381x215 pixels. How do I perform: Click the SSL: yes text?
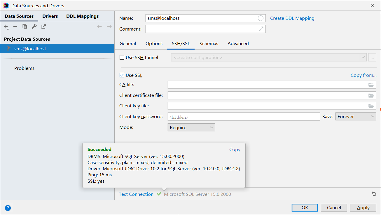pos(96,181)
